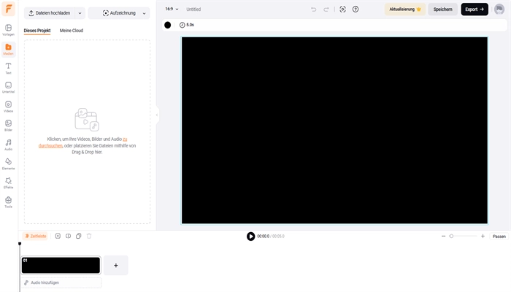Click the screenshot capture icon in top bar

(x=342, y=9)
